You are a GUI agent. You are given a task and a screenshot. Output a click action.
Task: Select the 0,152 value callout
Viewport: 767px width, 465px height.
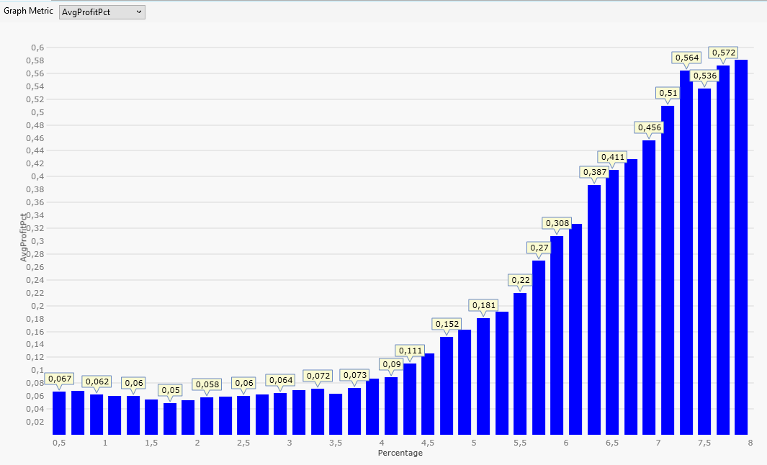[447, 324]
